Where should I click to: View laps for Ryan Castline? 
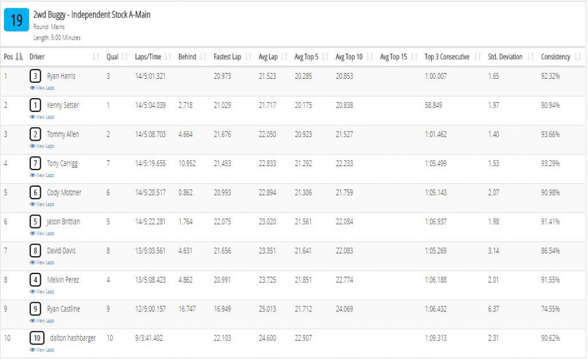42,321
